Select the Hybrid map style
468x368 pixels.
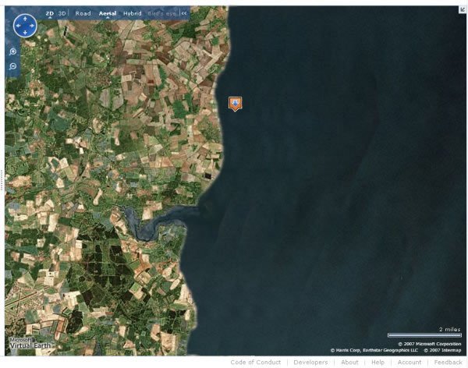click(133, 13)
